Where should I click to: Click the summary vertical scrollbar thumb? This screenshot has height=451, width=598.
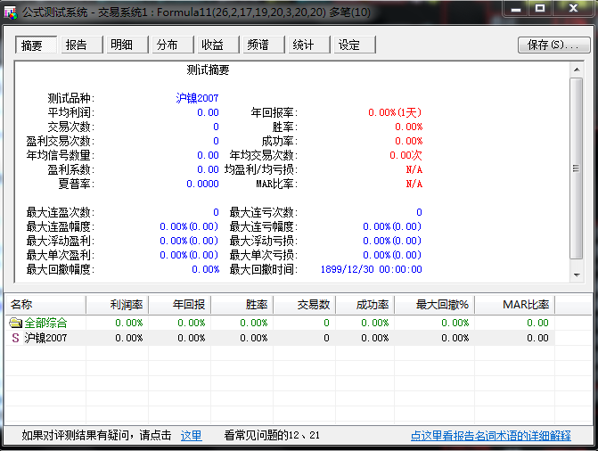tap(577, 168)
